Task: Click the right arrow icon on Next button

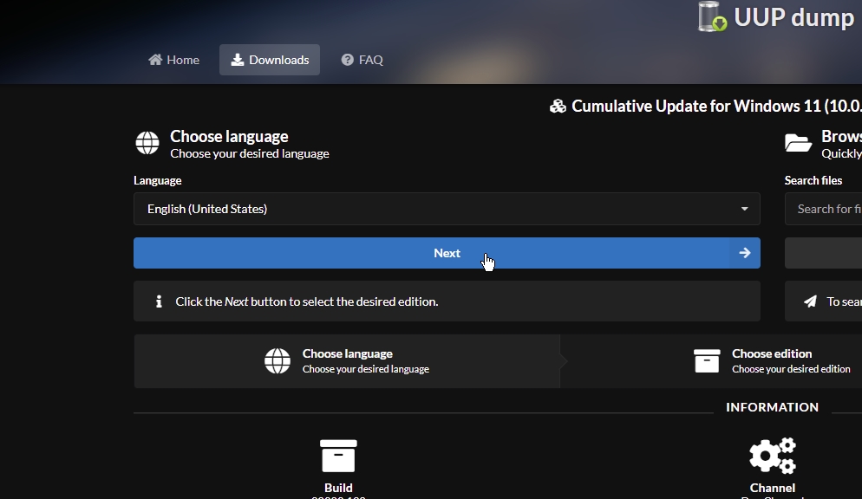Action: tap(744, 253)
